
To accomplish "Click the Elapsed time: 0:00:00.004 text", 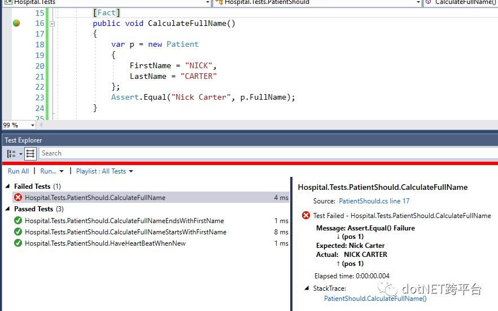I will [352, 276].
